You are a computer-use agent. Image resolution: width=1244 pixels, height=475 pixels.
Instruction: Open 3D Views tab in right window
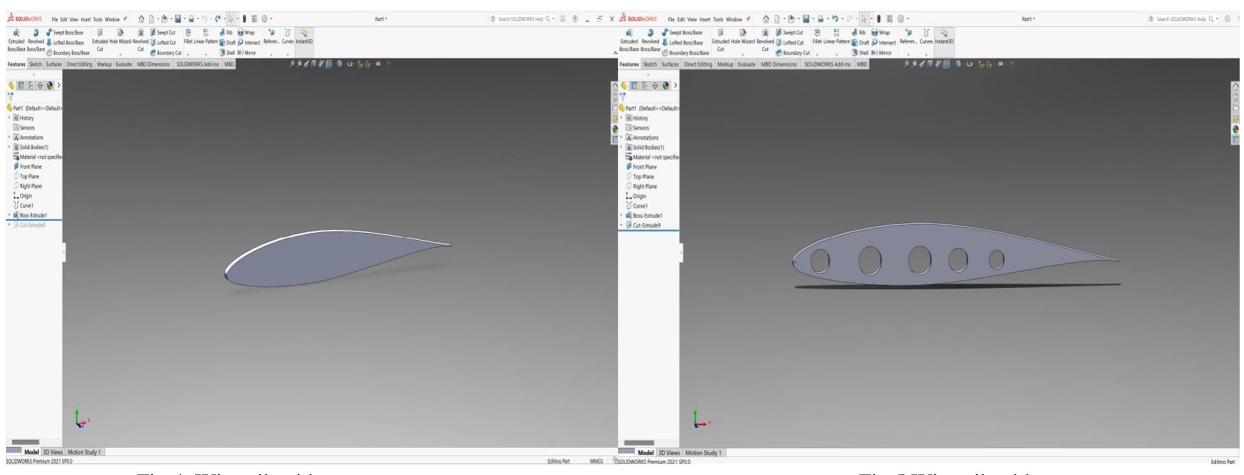(668, 453)
